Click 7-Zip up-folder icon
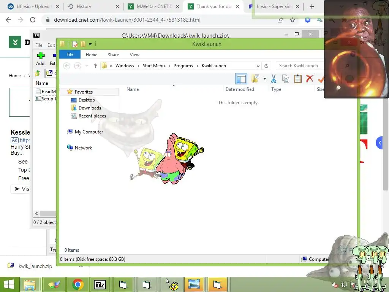Screen dimensions: 389x292 point(38,73)
